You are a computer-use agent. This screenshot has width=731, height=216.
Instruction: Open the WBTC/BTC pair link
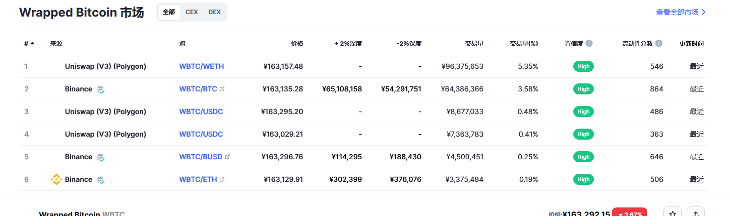click(x=198, y=89)
